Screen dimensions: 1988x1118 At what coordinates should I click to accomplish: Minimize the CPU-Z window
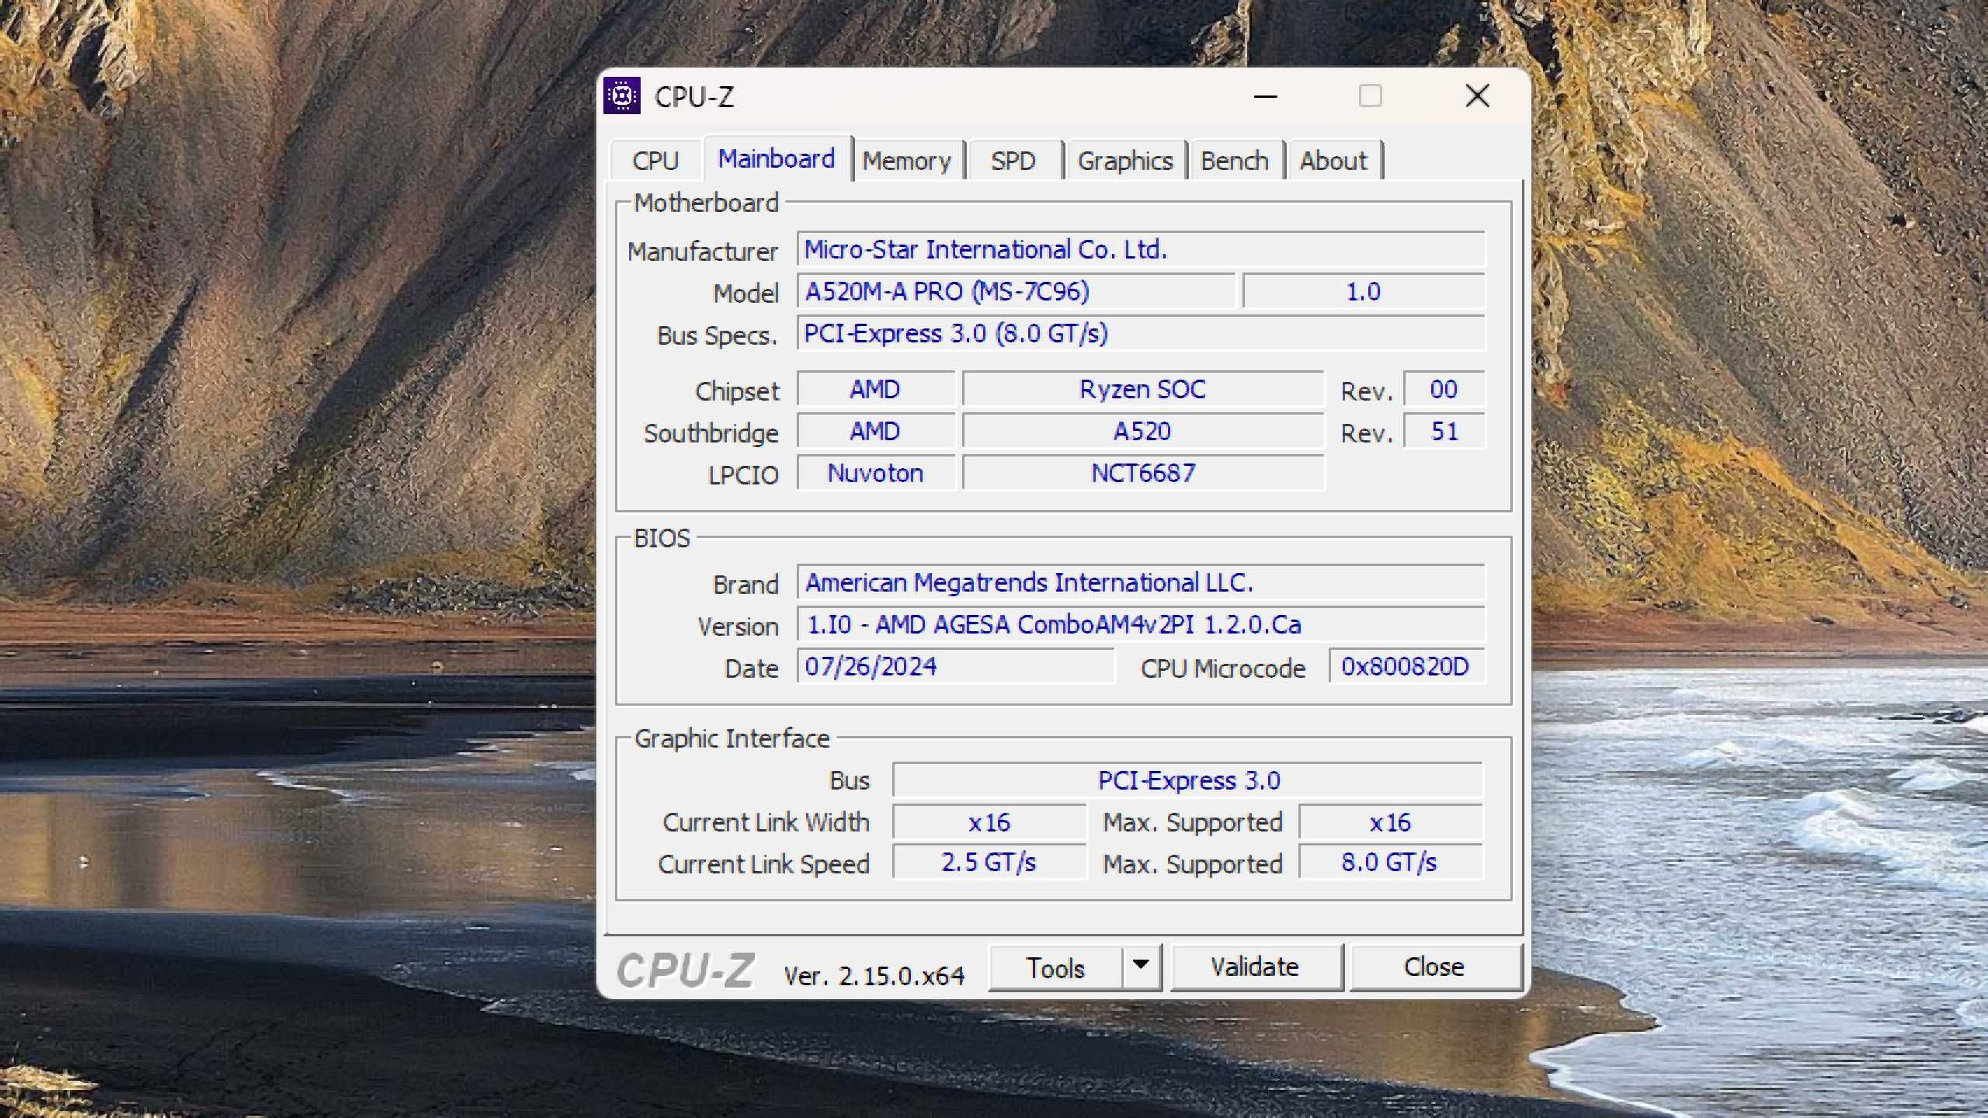pyautogui.click(x=1266, y=96)
